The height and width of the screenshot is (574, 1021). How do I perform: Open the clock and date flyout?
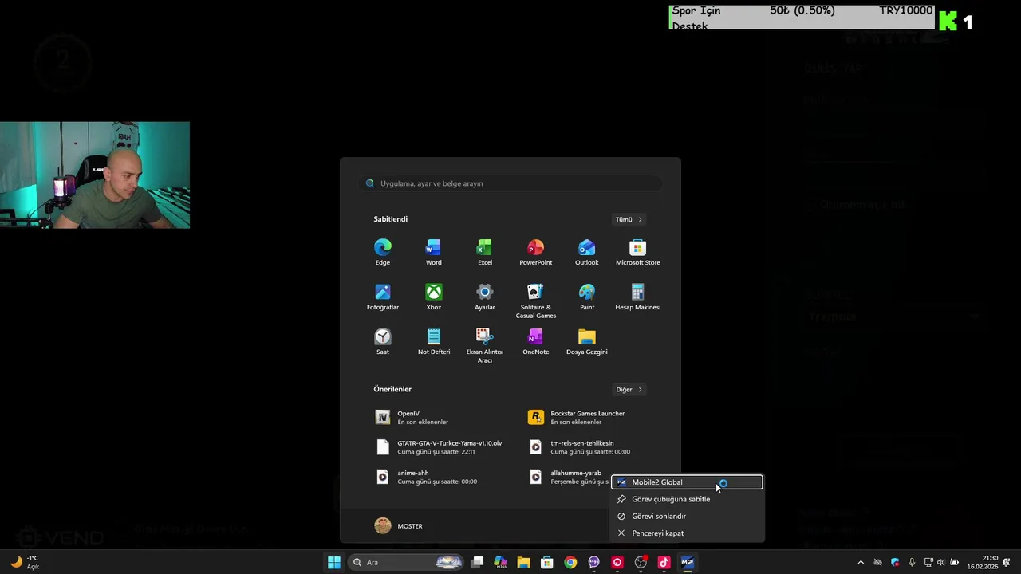click(983, 562)
